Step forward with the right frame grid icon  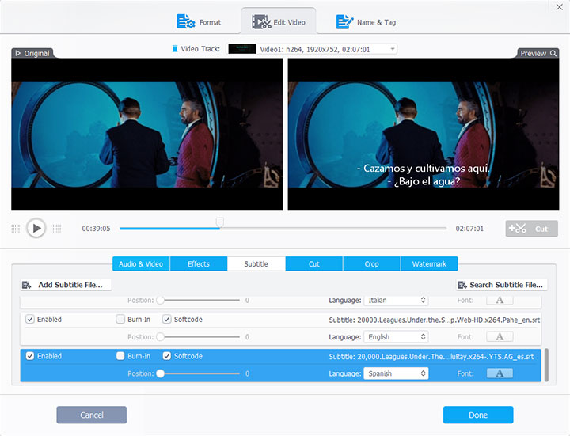click(57, 229)
